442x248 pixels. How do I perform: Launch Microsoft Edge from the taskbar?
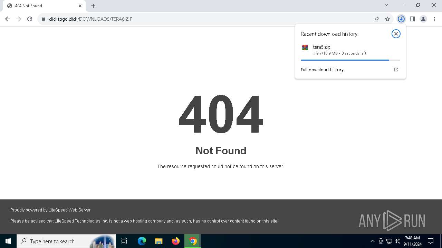(x=142, y=241)
